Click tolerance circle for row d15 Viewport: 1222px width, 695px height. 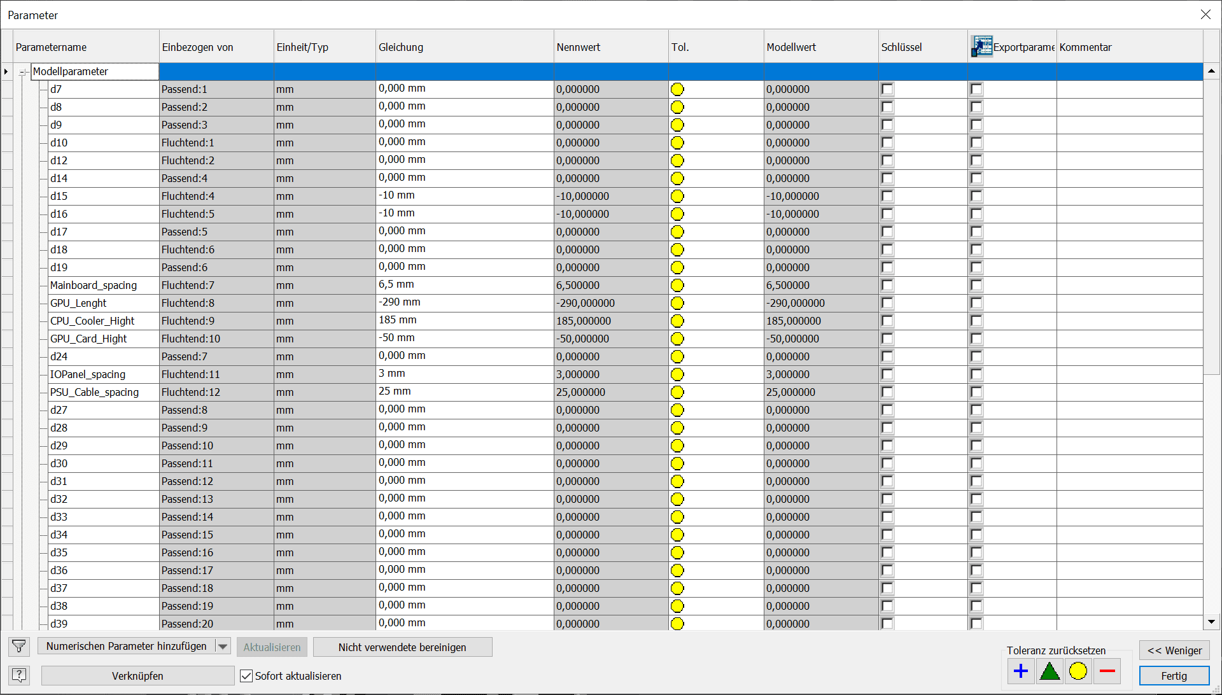click(x=677, y=196)
